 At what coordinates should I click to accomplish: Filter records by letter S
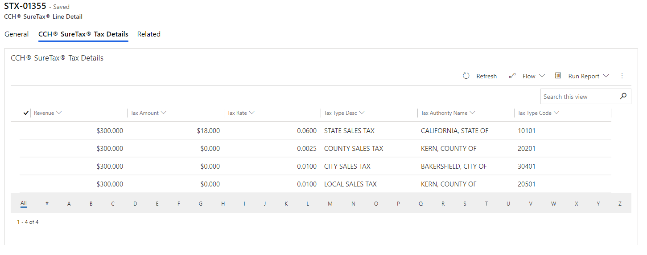click(x=465, y=204)
